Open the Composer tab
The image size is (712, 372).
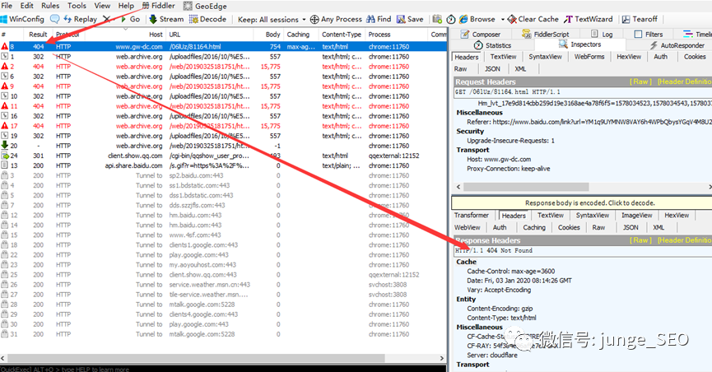(x=481, y=34)
